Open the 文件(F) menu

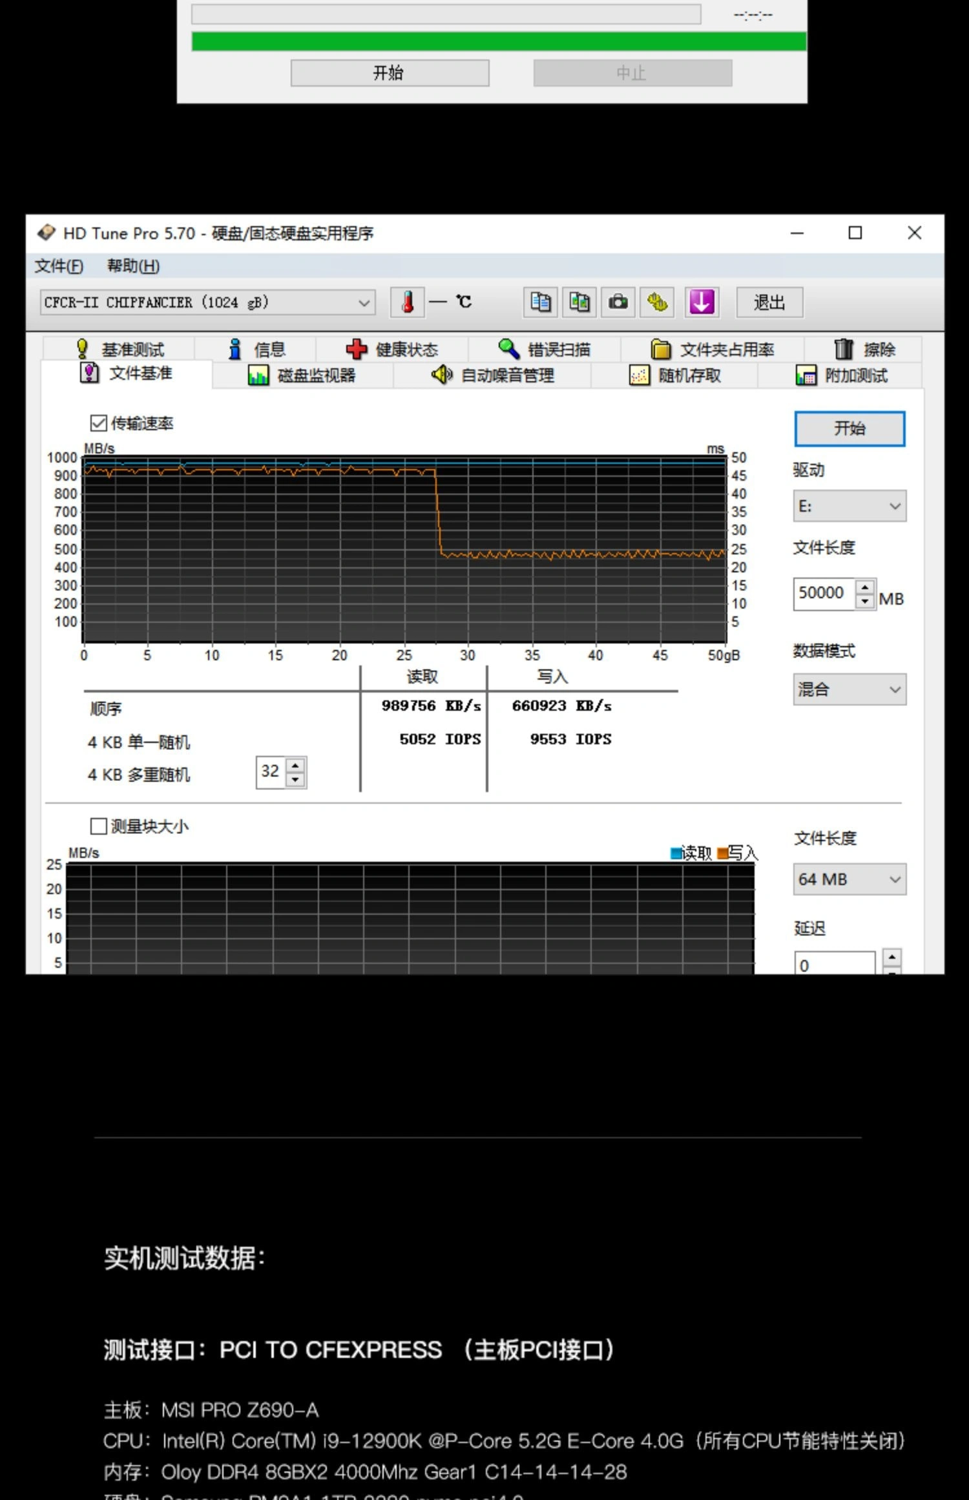coord(59,266)
